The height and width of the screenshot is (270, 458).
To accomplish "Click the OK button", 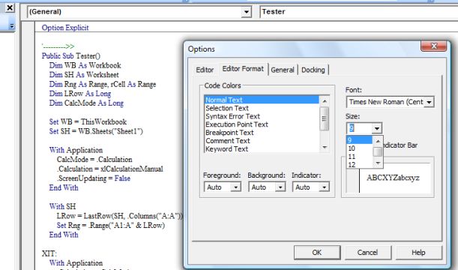I will pyautogui.click(x=317, y=253).
